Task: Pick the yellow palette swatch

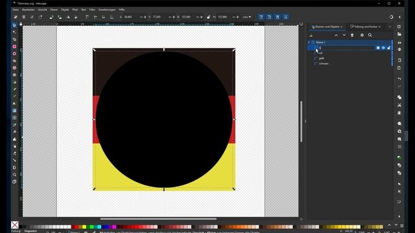Action: (x=84, y=227)
